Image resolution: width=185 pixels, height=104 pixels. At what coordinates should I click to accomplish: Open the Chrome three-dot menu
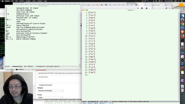[x=150, y=8]
